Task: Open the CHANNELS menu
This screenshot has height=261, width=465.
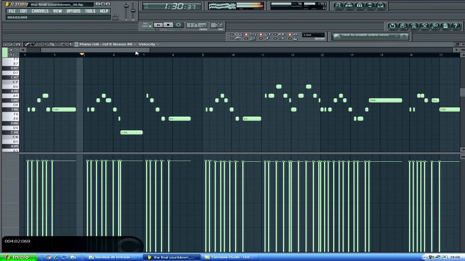Action: (40, 11)
